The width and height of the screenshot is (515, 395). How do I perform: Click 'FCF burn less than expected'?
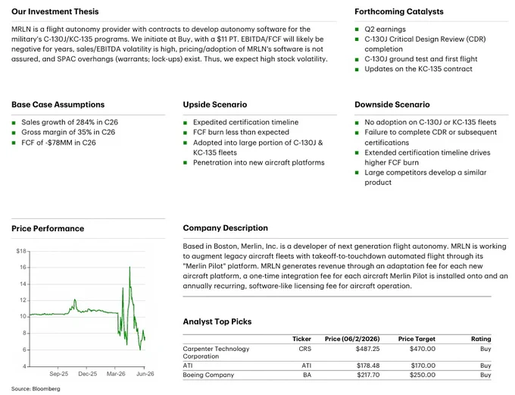241,132
